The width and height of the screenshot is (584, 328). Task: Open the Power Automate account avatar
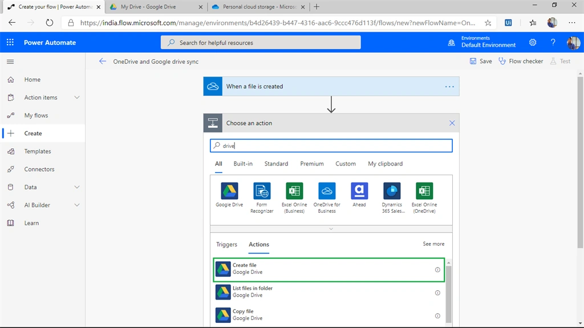pos(573,42)
